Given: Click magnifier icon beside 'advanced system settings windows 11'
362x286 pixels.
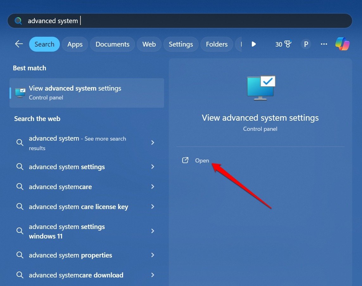Looking at the screenshot, I should point(20,231).
